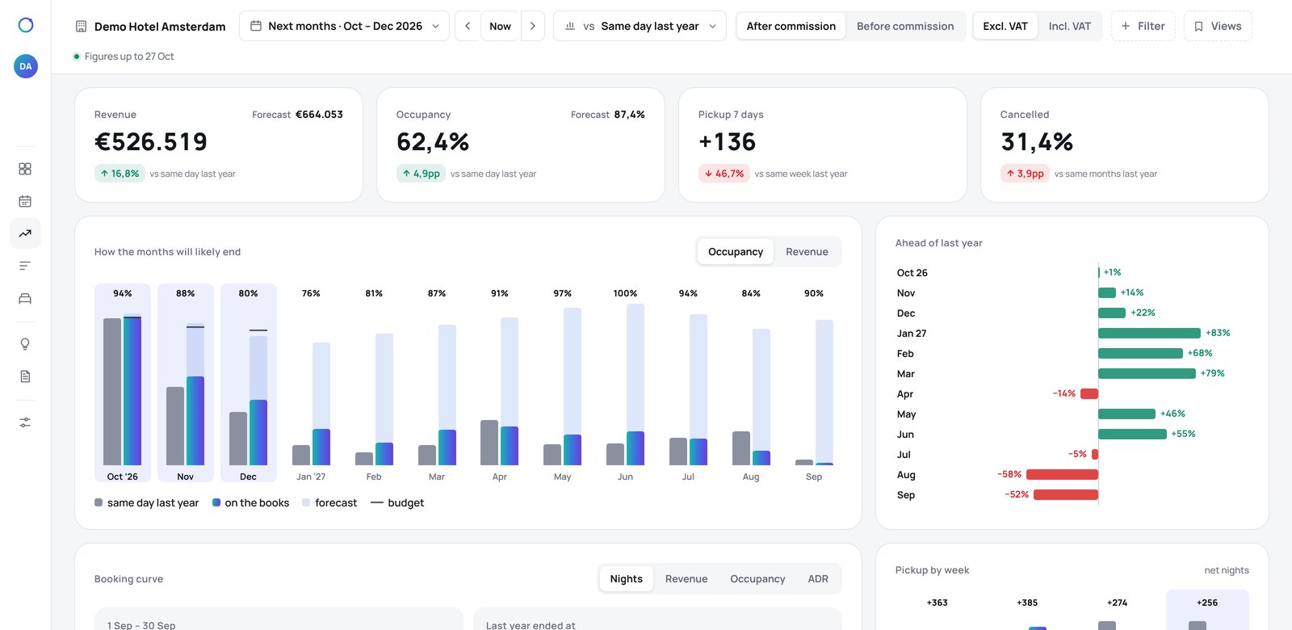This screenshot has width=1292, height=630.
Task: Open the list lines icon in sidebar
Action: point(25,266)
